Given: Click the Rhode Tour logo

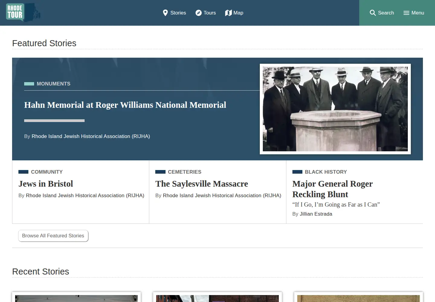Looking at the screenshot, I should pyautogui.click(x=23, y=12).
